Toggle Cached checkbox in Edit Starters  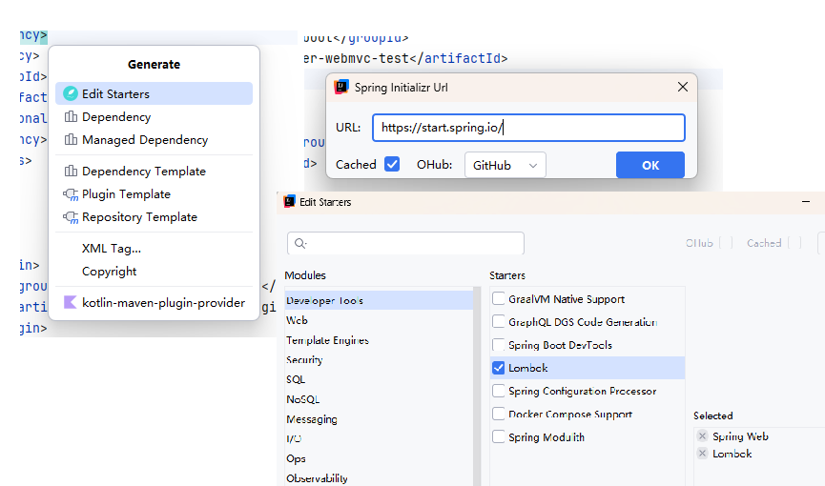(794, 243)
